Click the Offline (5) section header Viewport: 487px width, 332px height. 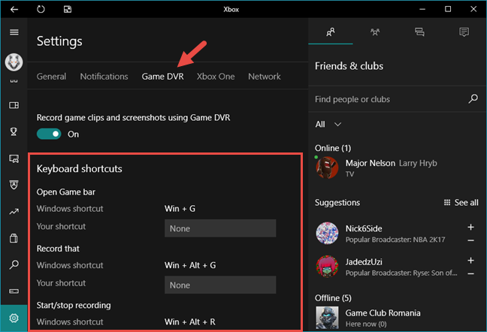[x=333, y=298]
